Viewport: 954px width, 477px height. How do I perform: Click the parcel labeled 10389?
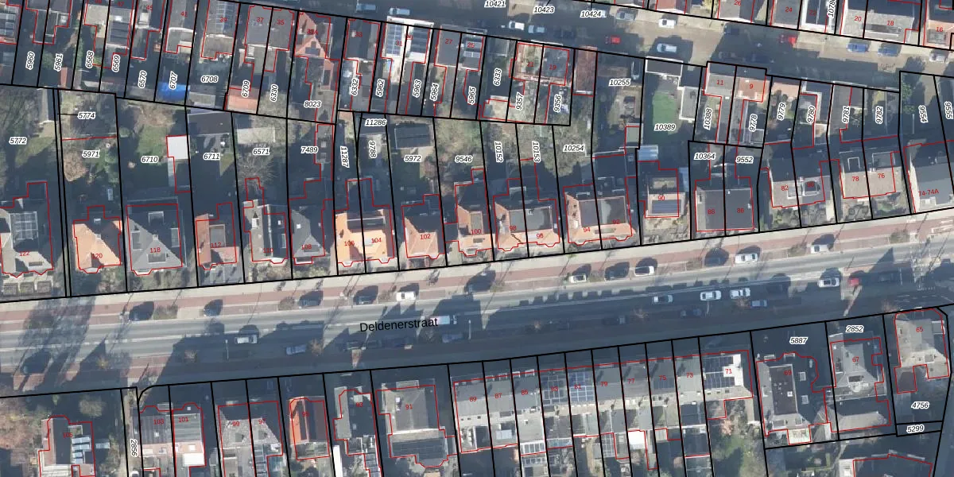coord(665,127)
